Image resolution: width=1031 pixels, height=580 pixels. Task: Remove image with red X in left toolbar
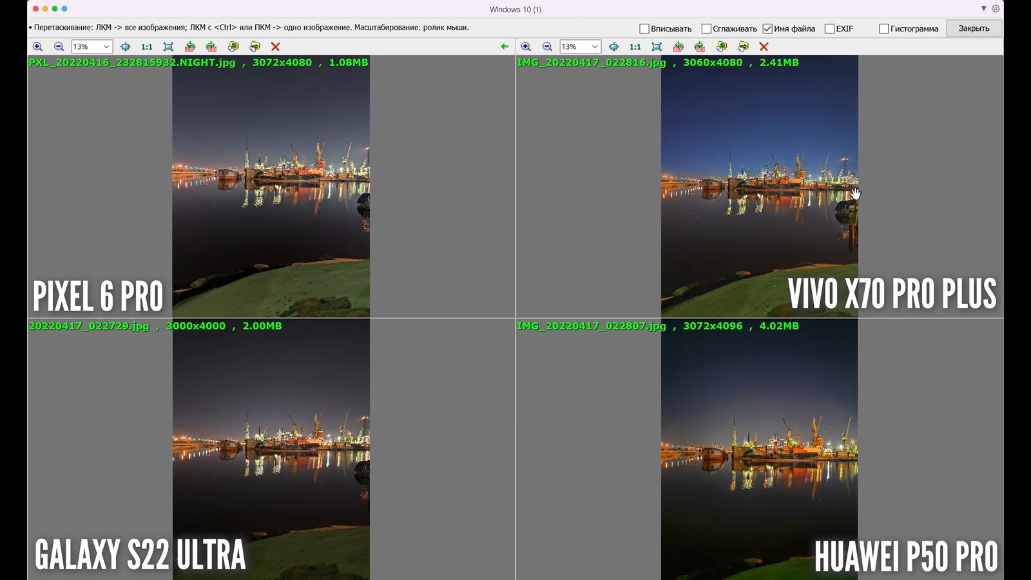[276, 46]
